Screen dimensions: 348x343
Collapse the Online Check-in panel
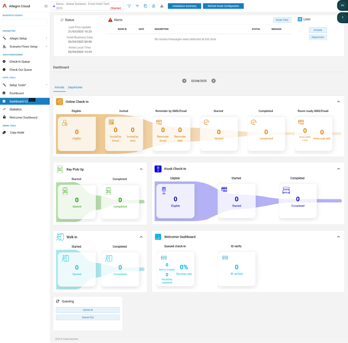click(338, 102)
